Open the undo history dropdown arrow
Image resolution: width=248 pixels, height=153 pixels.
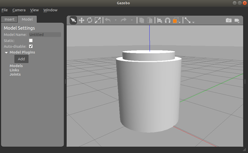pyautogui.click(x=115, y=20)
